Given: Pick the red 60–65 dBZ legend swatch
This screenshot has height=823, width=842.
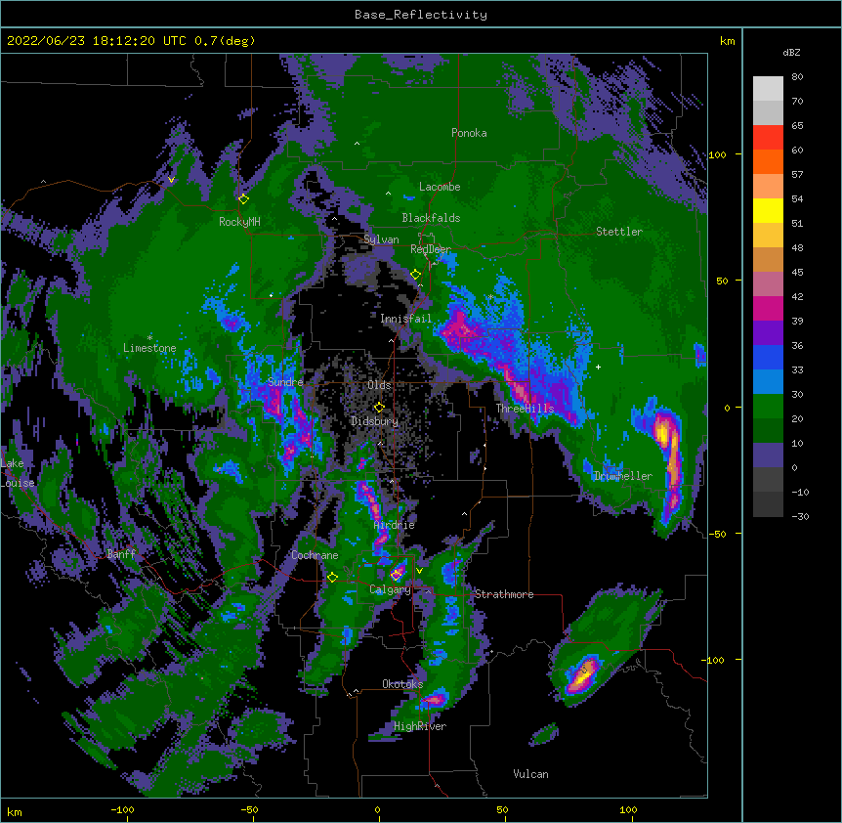Looking at the screenshot, I should 768,138.
